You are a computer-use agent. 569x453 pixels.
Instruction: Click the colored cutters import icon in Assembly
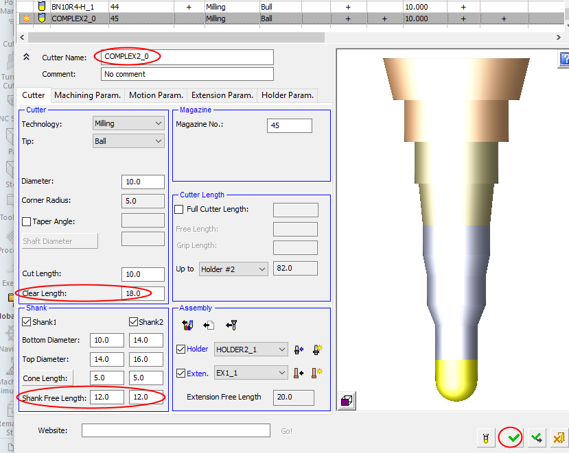187,326
